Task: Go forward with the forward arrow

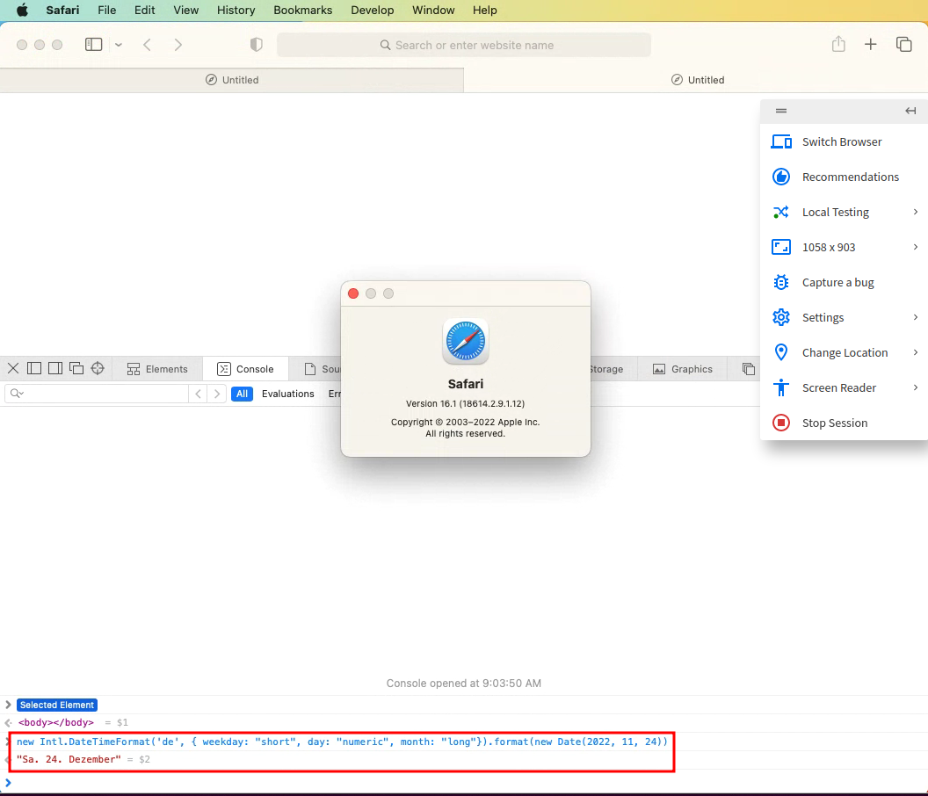Action: [x=178, y=45]
